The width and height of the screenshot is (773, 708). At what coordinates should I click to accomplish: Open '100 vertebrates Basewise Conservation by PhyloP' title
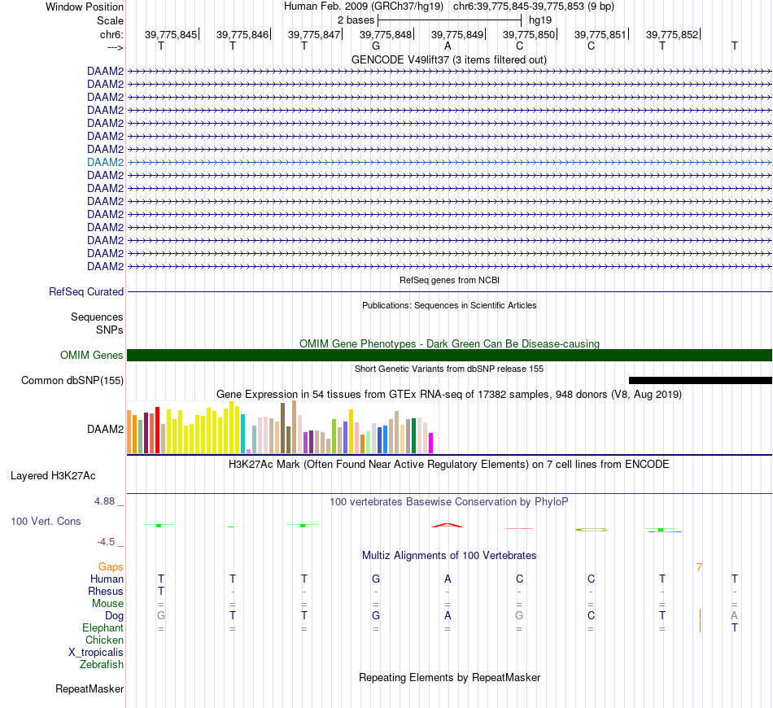[448, 502]
